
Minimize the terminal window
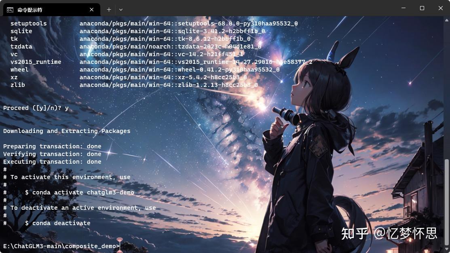tap(404, 8)
